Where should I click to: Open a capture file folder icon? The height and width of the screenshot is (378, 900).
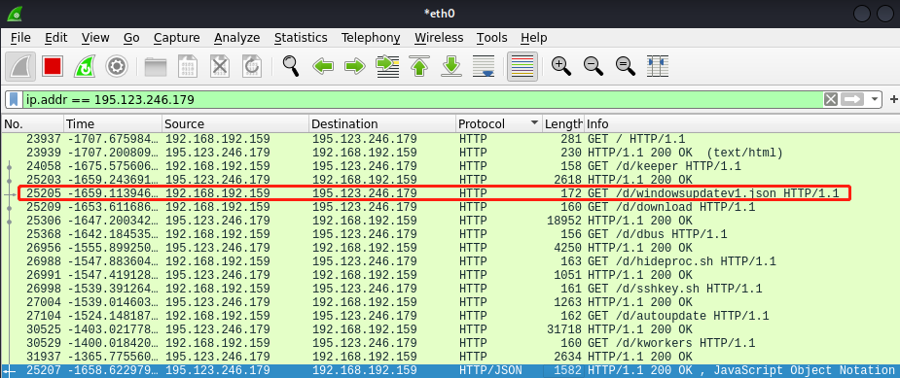click(156, 66)
